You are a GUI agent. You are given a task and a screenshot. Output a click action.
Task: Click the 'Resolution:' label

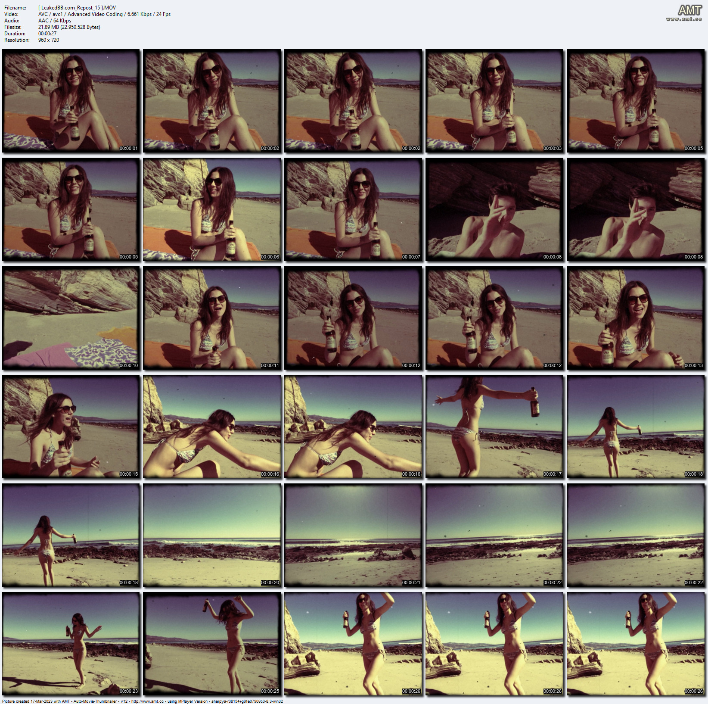click(x=17, y=40)
